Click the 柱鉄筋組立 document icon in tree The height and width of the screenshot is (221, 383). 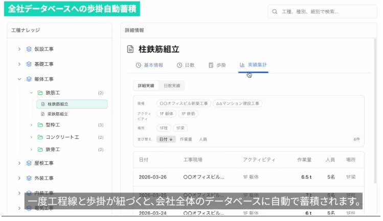pos(43,104)
